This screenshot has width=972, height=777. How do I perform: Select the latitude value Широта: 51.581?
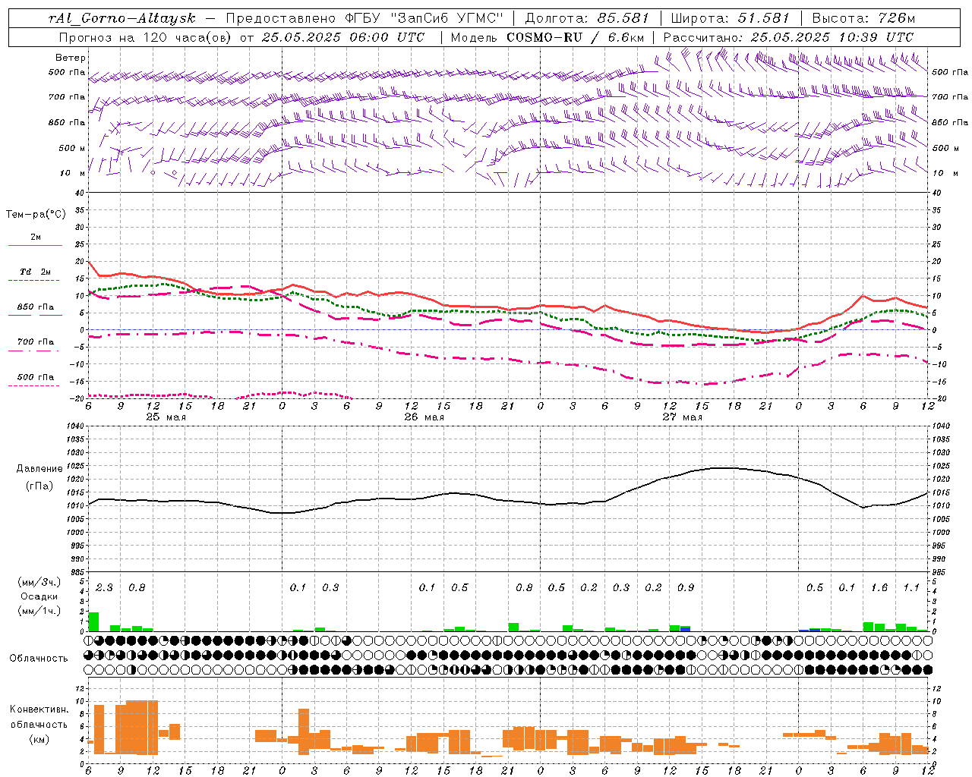(x=731, y=18)
